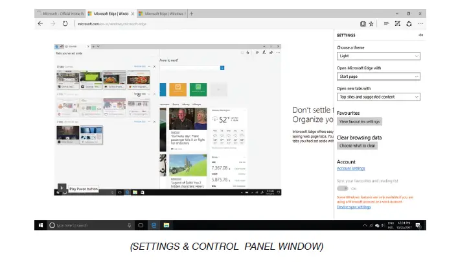This screenshot has width=469, height=279.
Task: Click the network icon in system tray
Action: tap(377, 225)
